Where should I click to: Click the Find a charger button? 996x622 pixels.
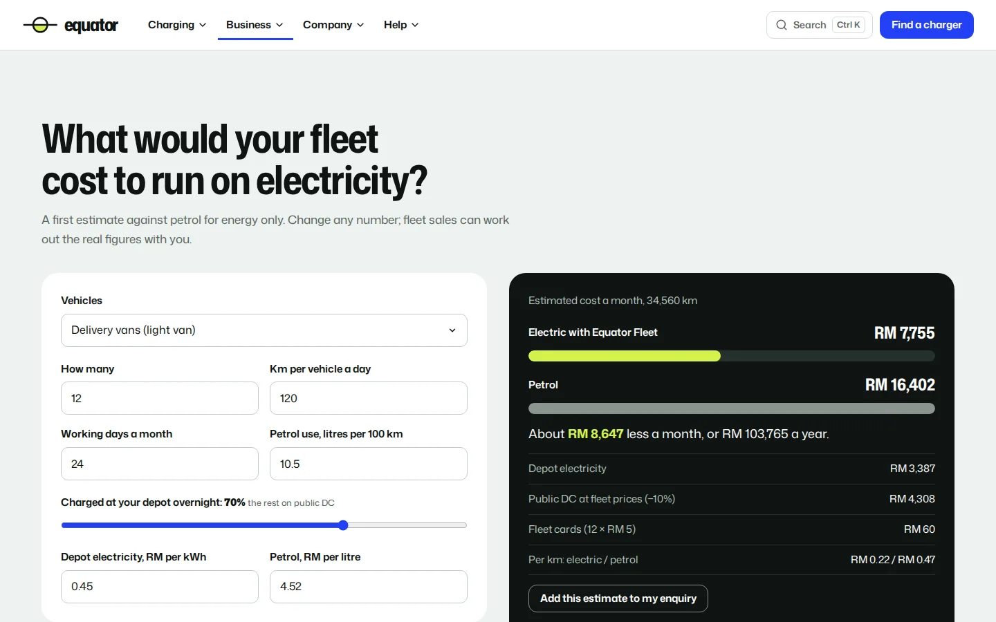pyautogui.click(x=926, y=25)
